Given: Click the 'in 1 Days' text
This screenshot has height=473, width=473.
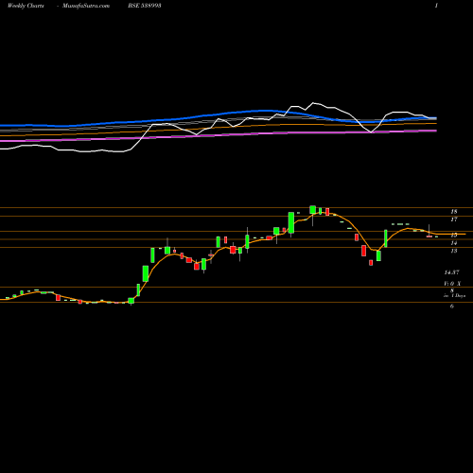Looking at the screenshot, I should 454,296.
